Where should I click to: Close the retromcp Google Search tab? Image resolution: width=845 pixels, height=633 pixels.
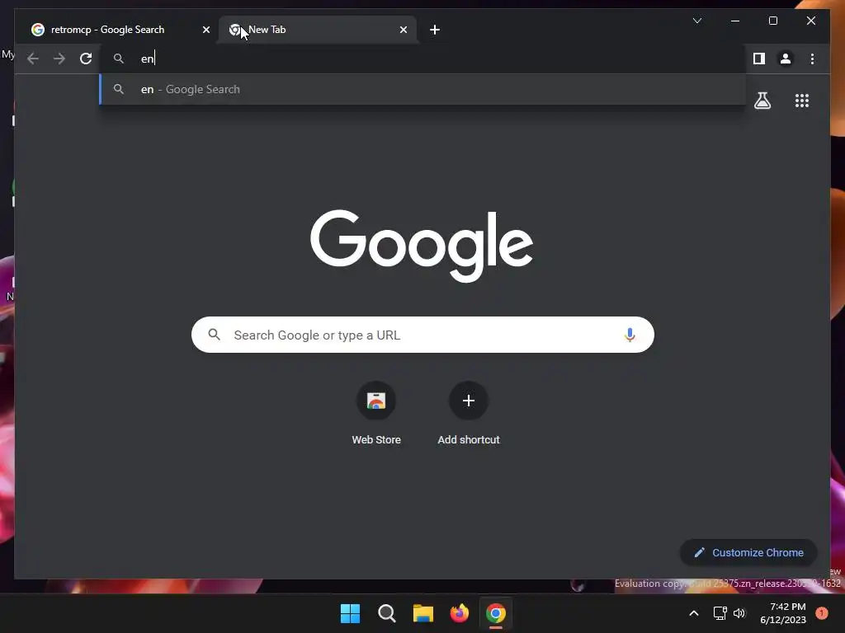click(205, 30)
